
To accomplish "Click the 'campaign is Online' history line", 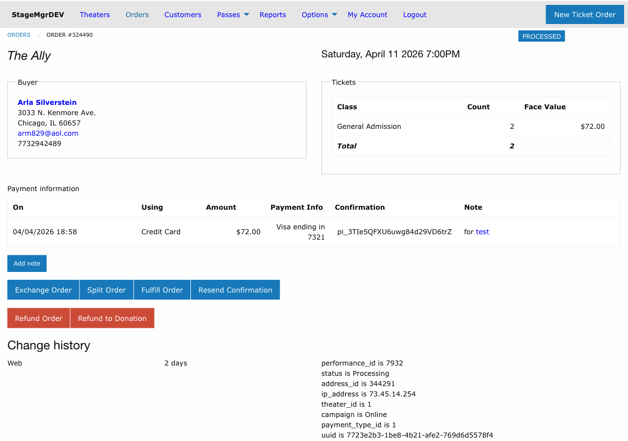I will point(354,415).
